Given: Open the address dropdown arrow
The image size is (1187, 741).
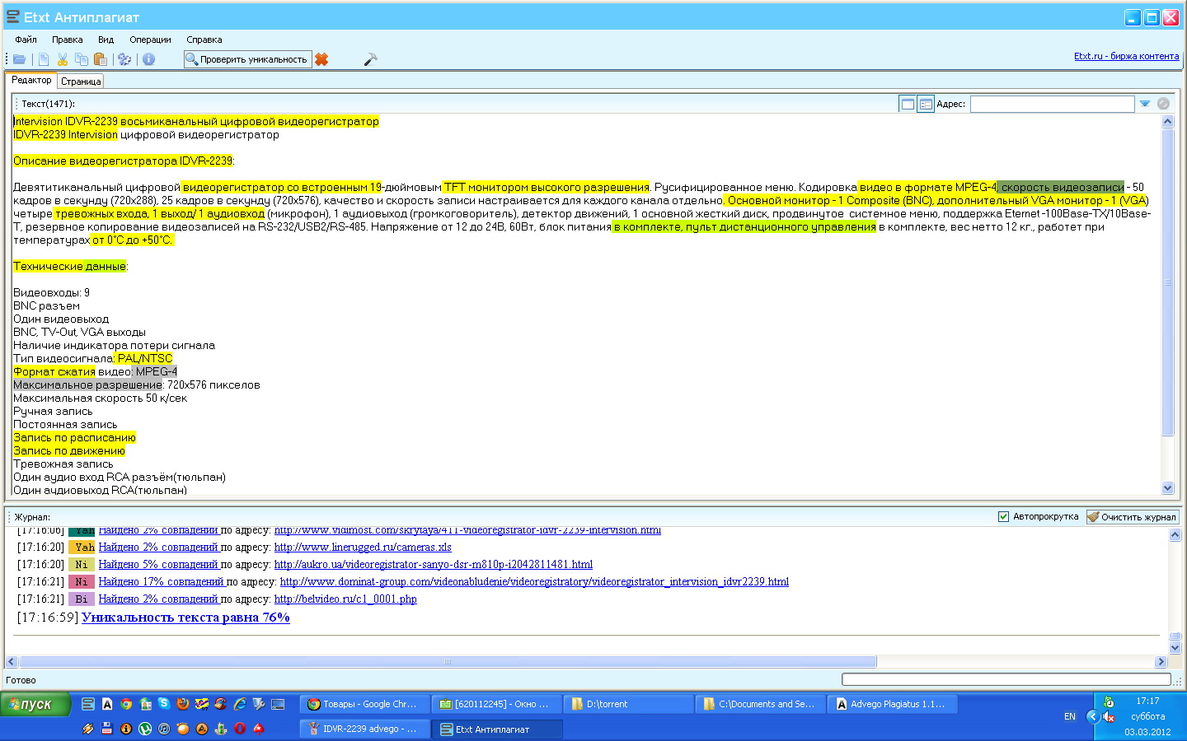Looking at the screenshot, I should coord(1145,104).
